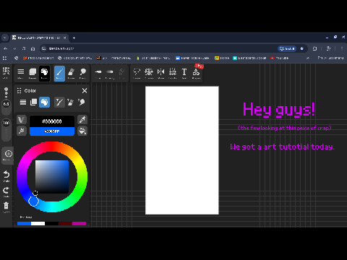Viewport: 347px width, 260px height.
Task: Click the blue handle on the hue wheel
Action: [33, 201]
